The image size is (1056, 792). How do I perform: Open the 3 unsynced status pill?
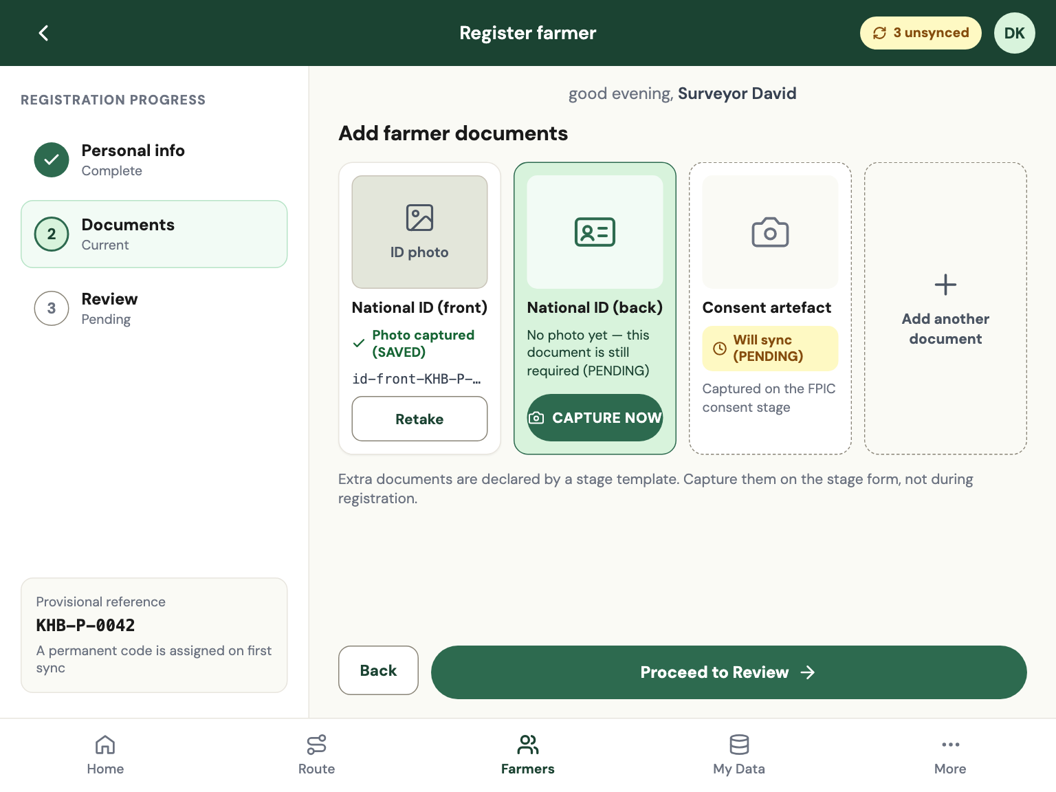click(x=921, y=33)
